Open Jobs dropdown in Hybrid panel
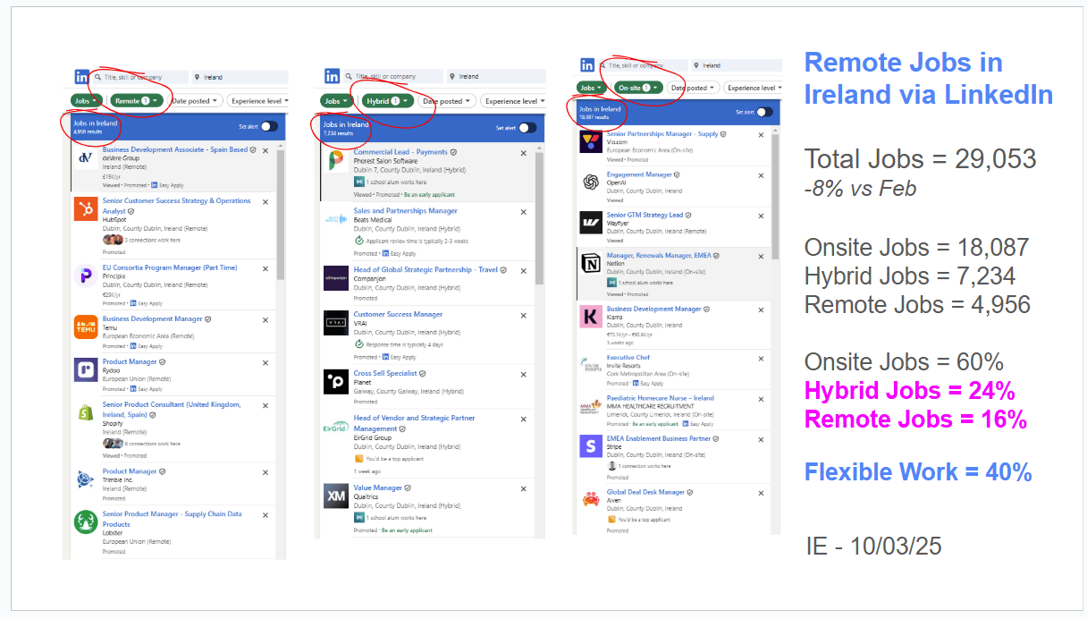This screenshot has height=619, width=1087. click(336, 101)
